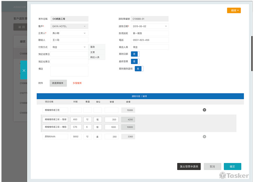This screenshot has height=182, width=254.
Task: Toggle the 需附擔保證明 switch
Action: tap(139, 69)
